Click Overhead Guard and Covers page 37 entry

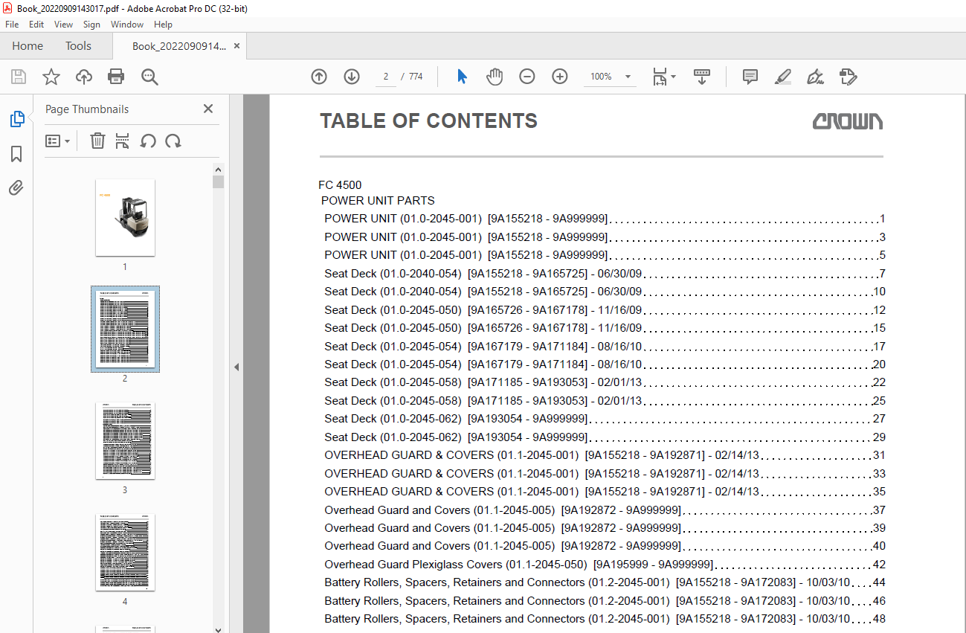point(605,510)
